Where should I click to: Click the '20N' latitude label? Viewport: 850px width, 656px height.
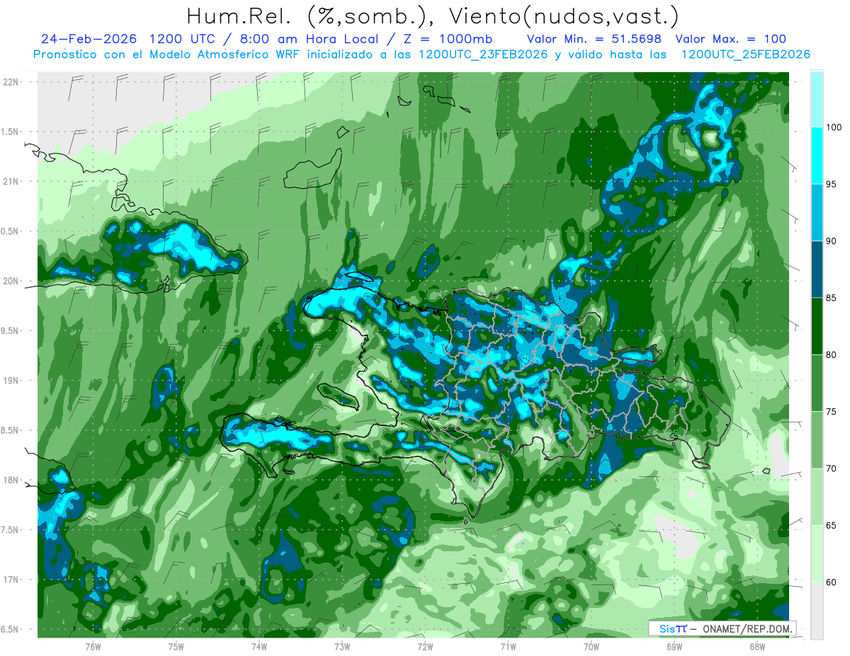[10, 281]
